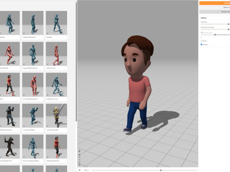Click the Character Arm-Space slider handle
The height and width of the screenshot is (172, 230).
[x=229, y=30]
